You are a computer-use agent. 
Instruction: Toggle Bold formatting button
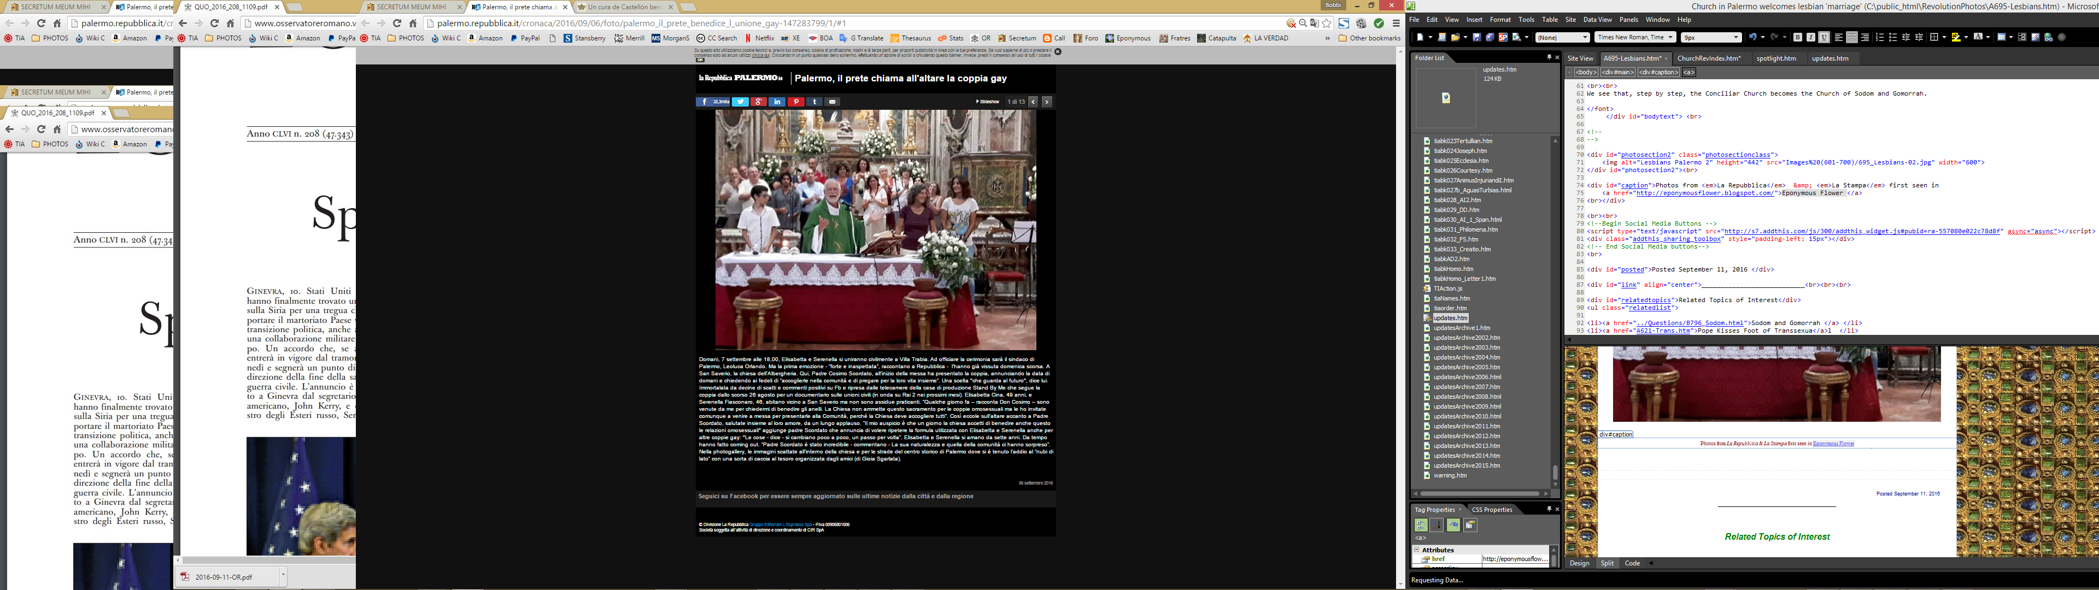[1797, 38]
